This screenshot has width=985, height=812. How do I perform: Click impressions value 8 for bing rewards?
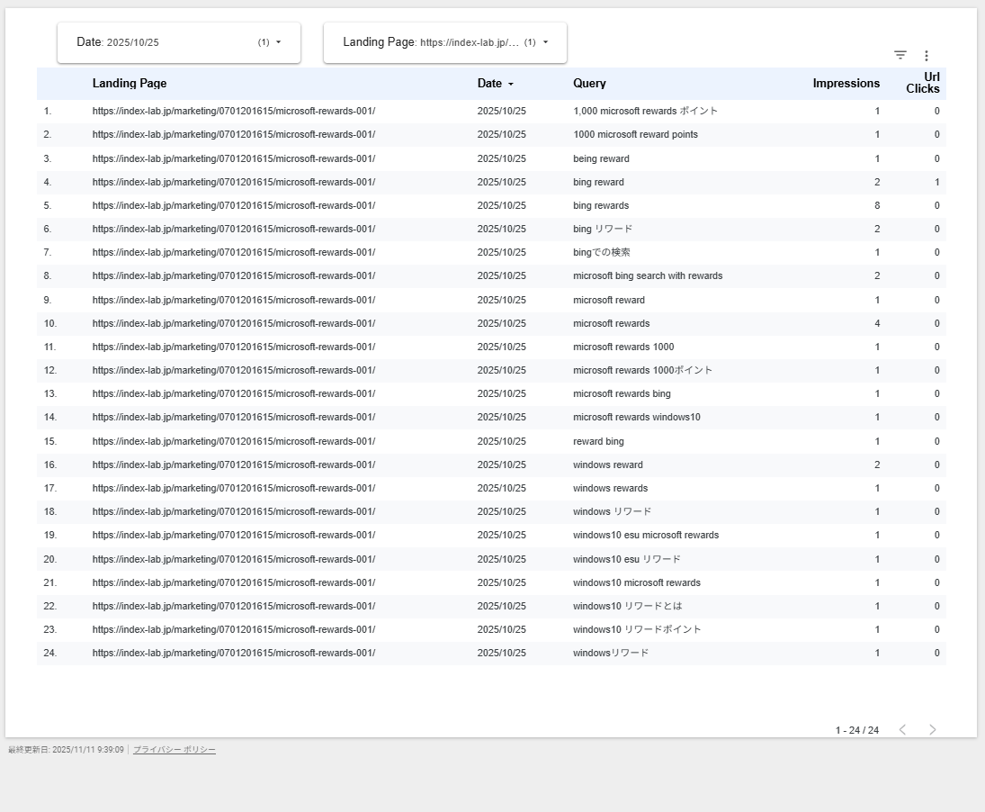pyautogui.click(x=877, y=205)
